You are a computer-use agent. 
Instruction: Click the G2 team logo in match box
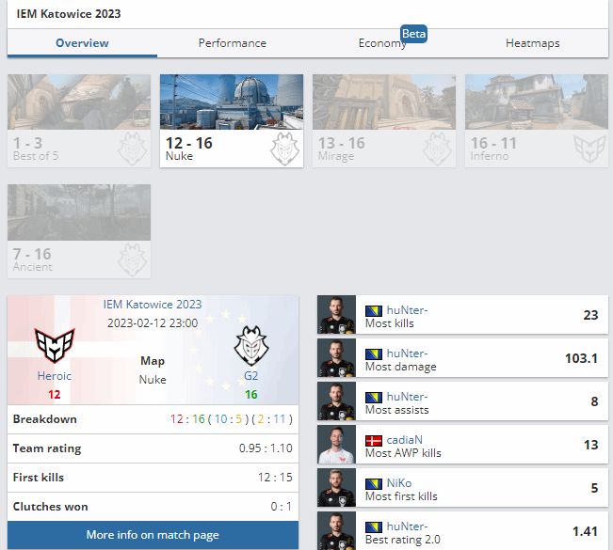[251, 345]
